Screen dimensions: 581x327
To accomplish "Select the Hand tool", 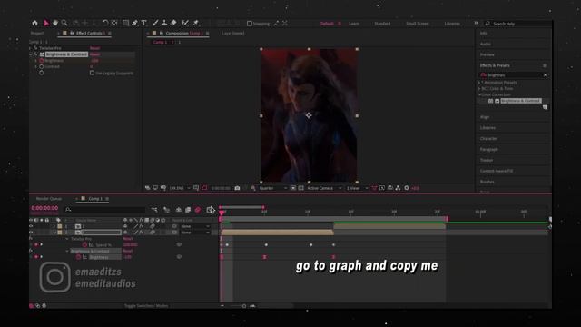I will click(55, 23).
